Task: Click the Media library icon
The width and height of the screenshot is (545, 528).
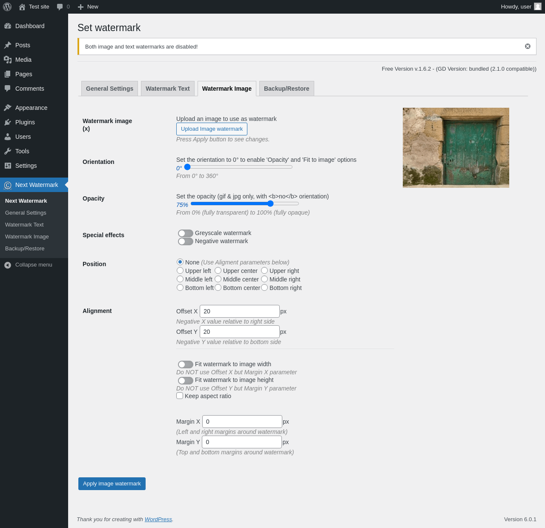Action: pos(8,60)
